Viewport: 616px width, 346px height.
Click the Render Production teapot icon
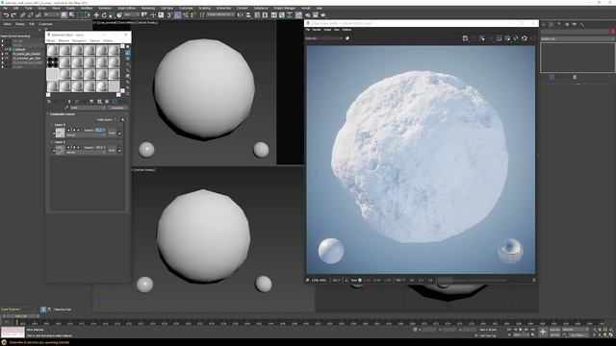[x=323, y=15]
